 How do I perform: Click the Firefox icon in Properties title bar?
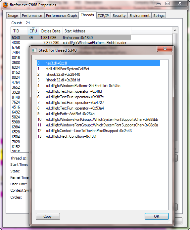(5, 5)
